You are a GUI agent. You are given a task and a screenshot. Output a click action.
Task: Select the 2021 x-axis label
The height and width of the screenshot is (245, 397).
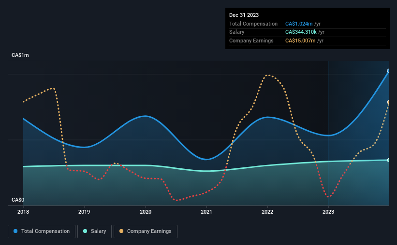pyautogui.click(x=206, y=212)
